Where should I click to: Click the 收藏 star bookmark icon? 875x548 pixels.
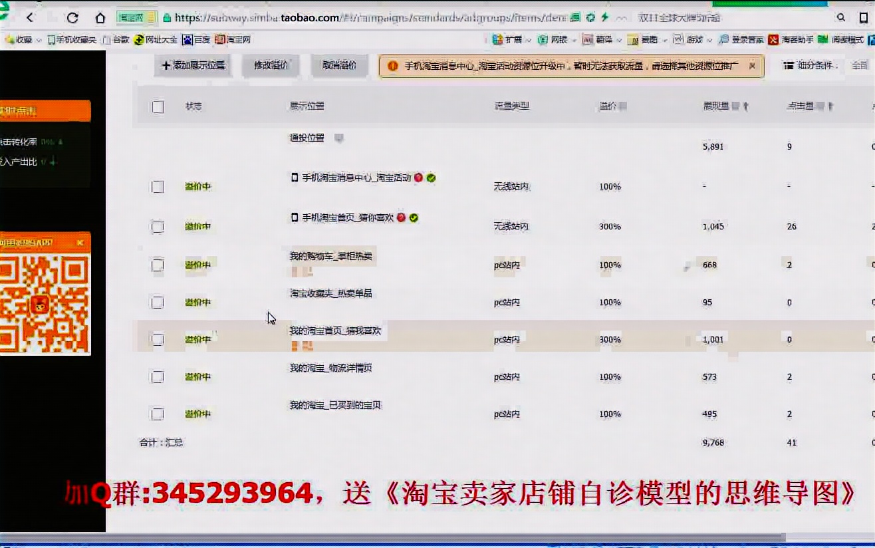coord(9,40)
